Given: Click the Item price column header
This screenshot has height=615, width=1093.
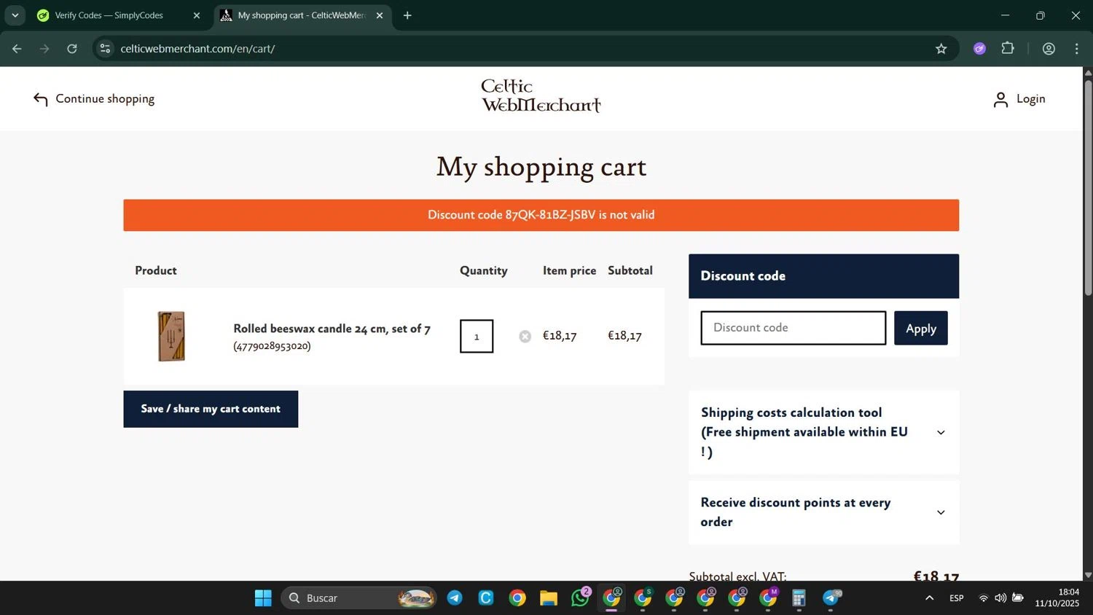Looking at the screenshot, I should 569,270.
